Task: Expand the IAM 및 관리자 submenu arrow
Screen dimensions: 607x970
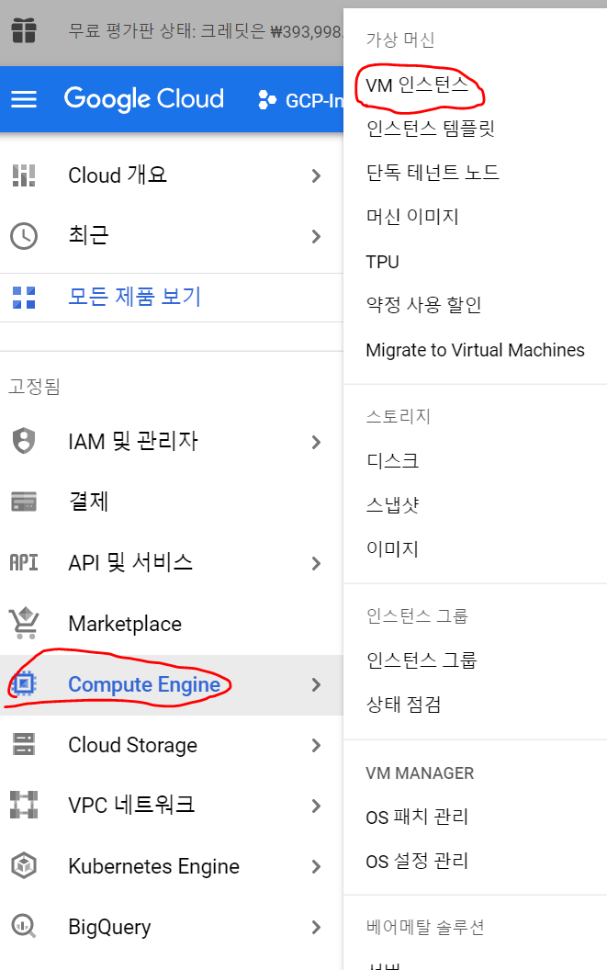Action: coord(316,442)
